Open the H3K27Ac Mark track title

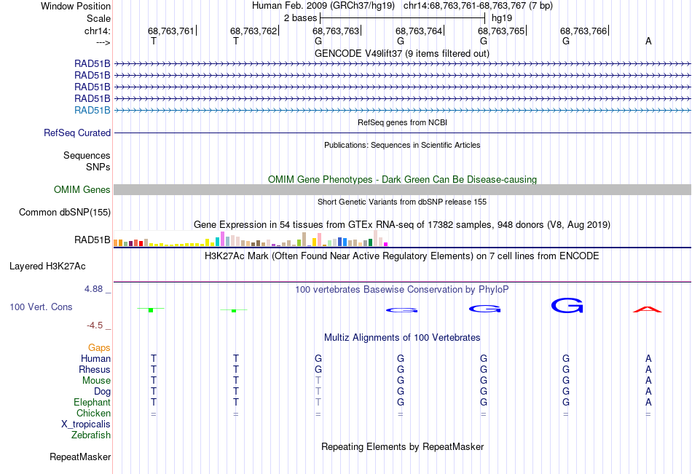[x=401, y=256]
